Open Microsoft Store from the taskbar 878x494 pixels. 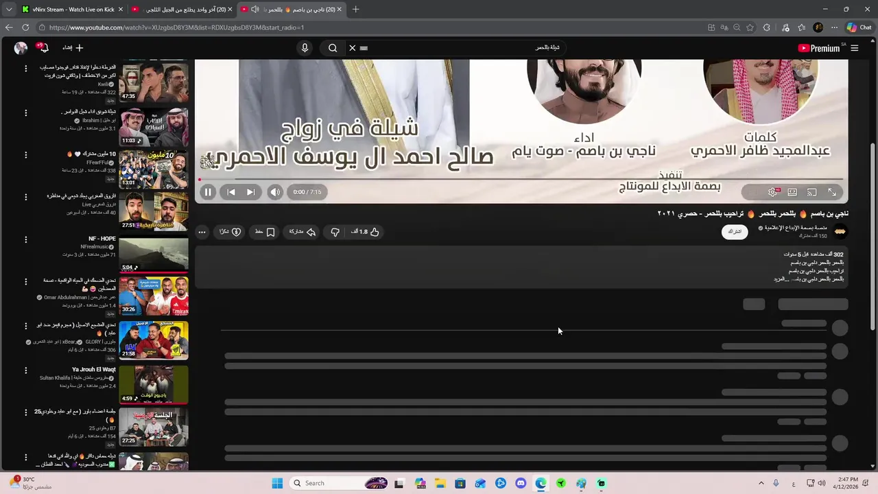pyautogui.click(x=460, y=483)
